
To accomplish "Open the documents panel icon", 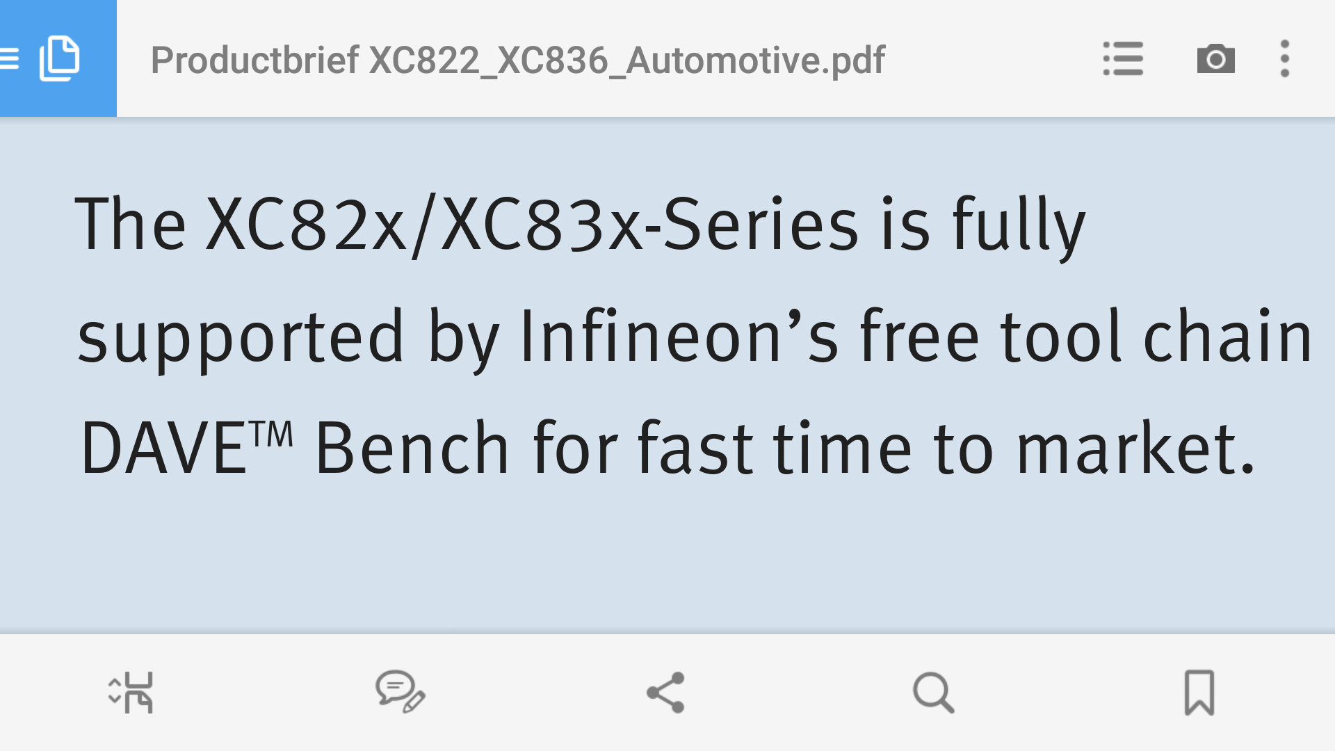I will (x=60, y=58).
